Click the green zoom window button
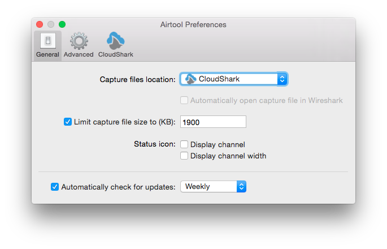The image size is (387, 249). point(62,24)
